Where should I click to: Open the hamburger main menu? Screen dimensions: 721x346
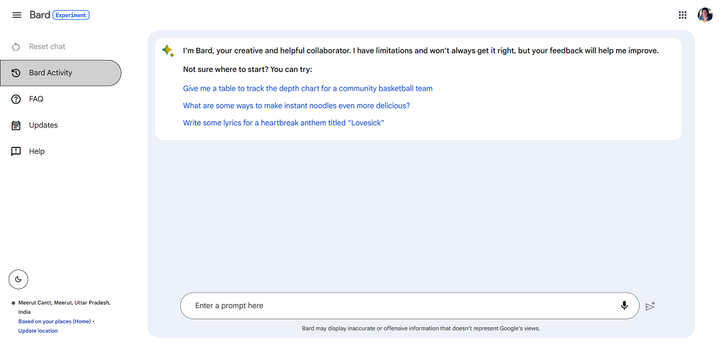click(17, 15)
